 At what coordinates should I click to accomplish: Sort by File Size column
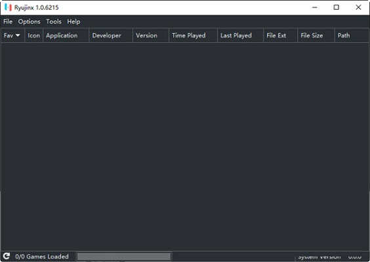[x=316, y=35]
